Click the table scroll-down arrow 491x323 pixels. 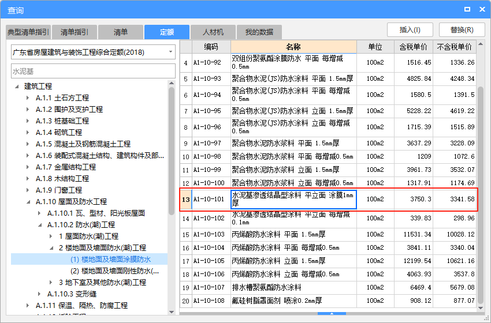(x=481, y=308)
